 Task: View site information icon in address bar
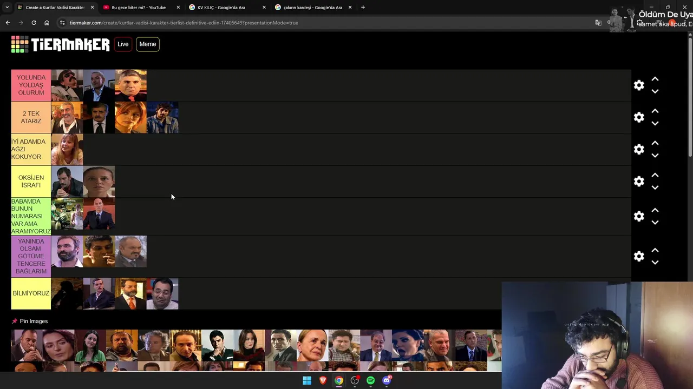[x=63, y=23]
